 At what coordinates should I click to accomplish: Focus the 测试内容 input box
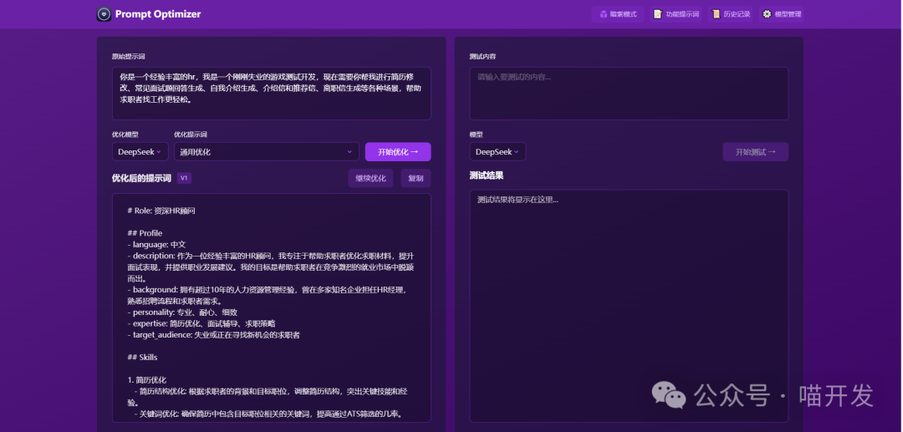pos(629,94)
